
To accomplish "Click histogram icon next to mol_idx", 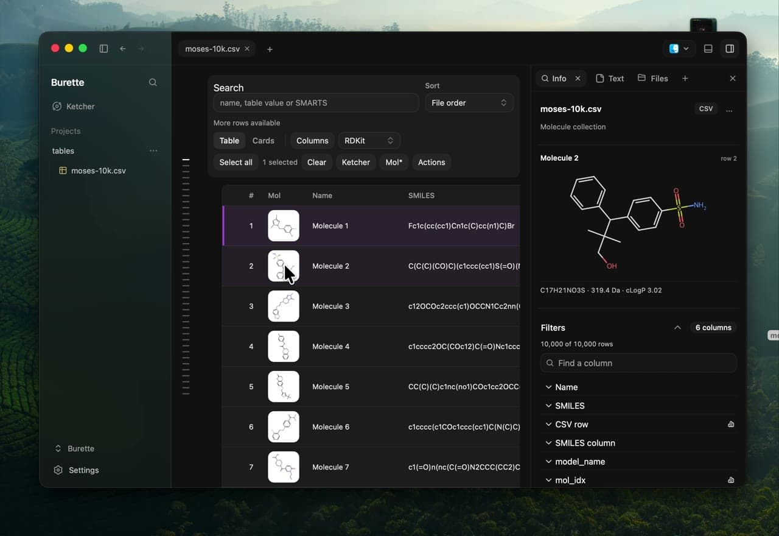I will click(x=731, y=481).
